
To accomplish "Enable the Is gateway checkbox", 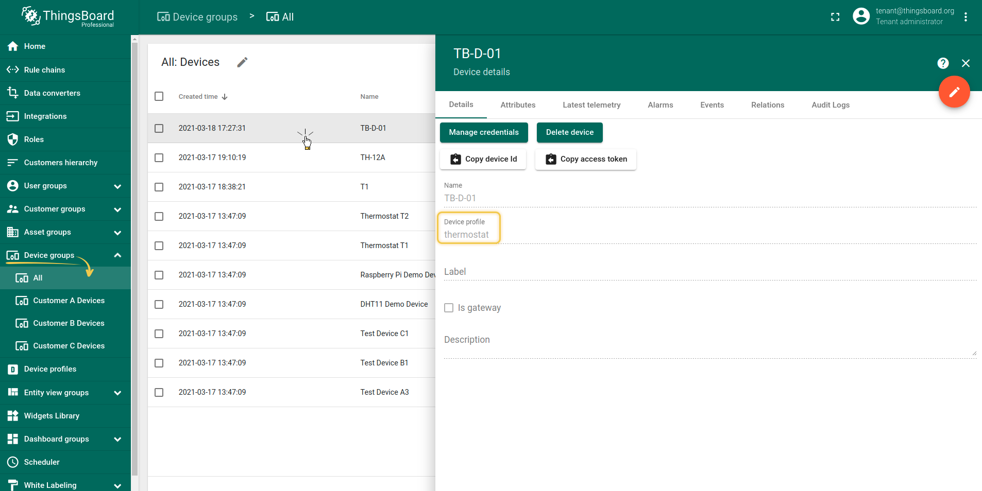I will point(449,308).
